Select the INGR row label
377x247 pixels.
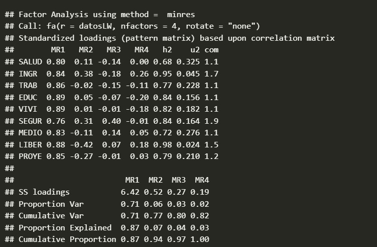[x=28, y=73]
